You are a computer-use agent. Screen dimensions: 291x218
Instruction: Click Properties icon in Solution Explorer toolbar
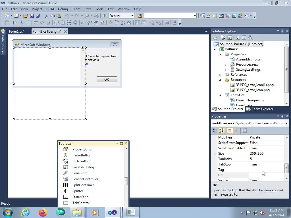pos(215,38)
